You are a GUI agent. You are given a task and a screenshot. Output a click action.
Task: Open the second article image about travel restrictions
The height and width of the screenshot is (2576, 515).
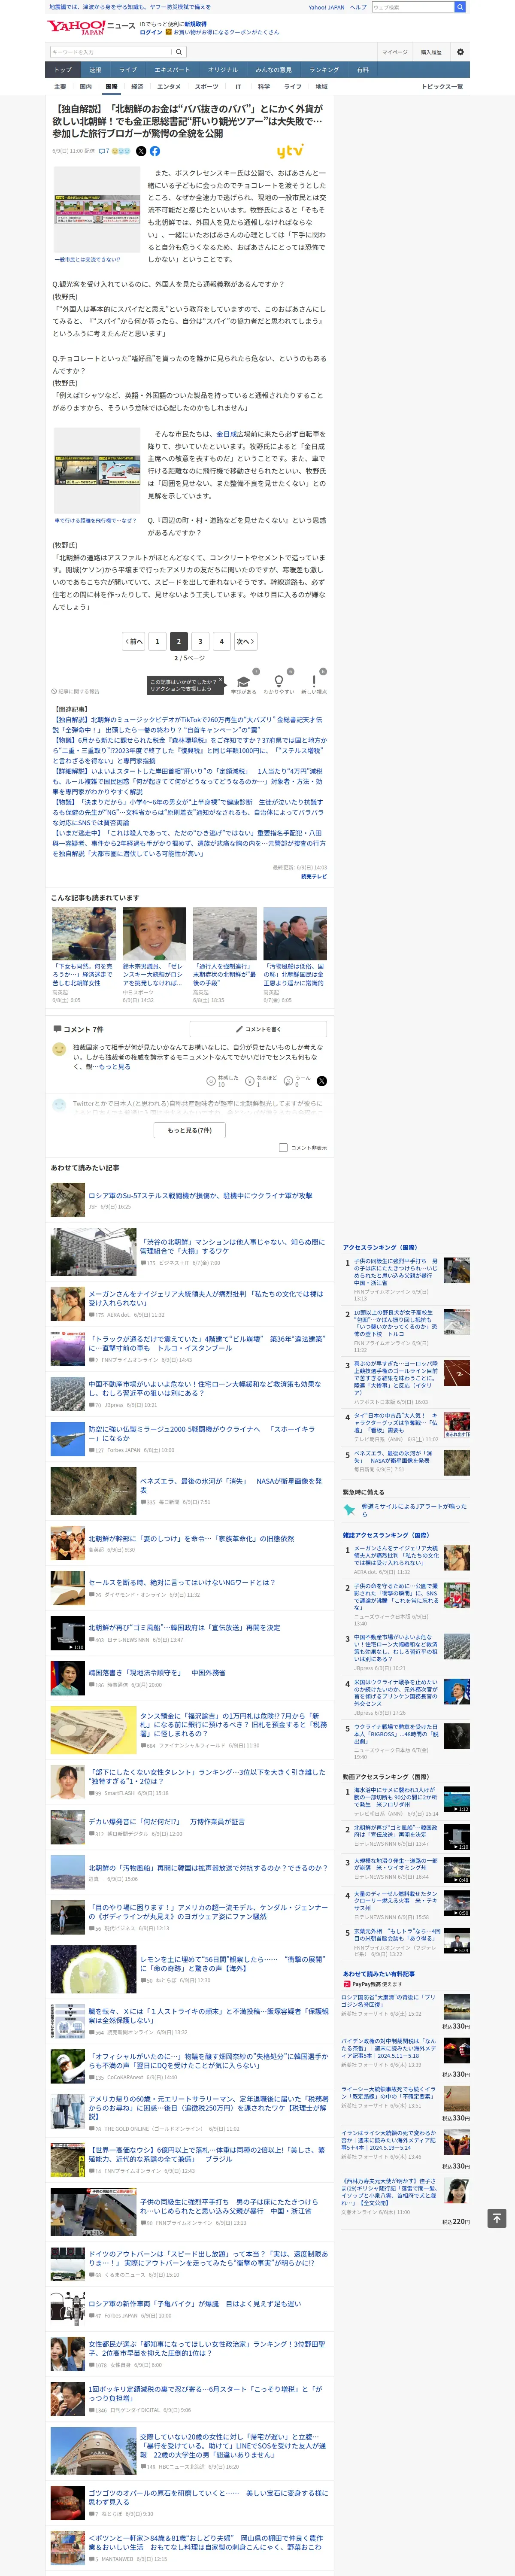click(97, 470)
